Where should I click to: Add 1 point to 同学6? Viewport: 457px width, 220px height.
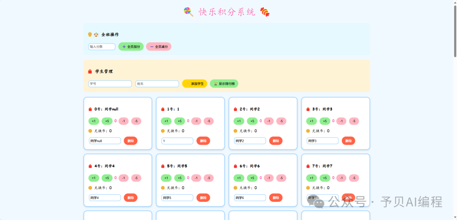[239, 178]
